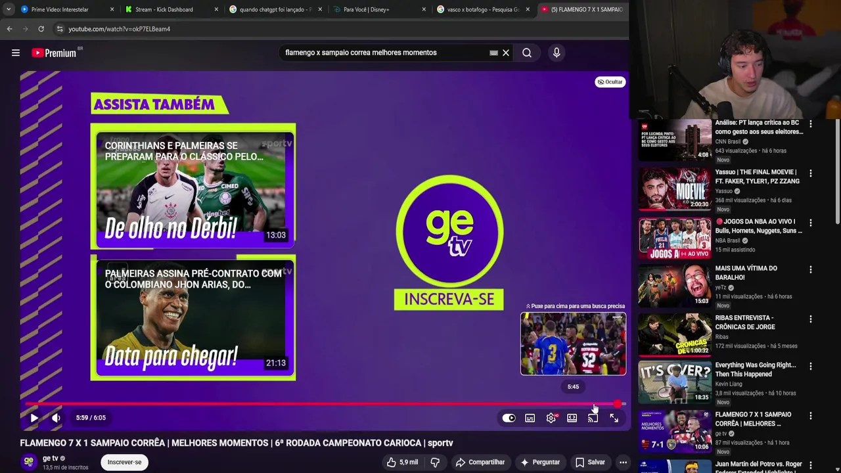Click the search magnifier button

tap(527, 53)
